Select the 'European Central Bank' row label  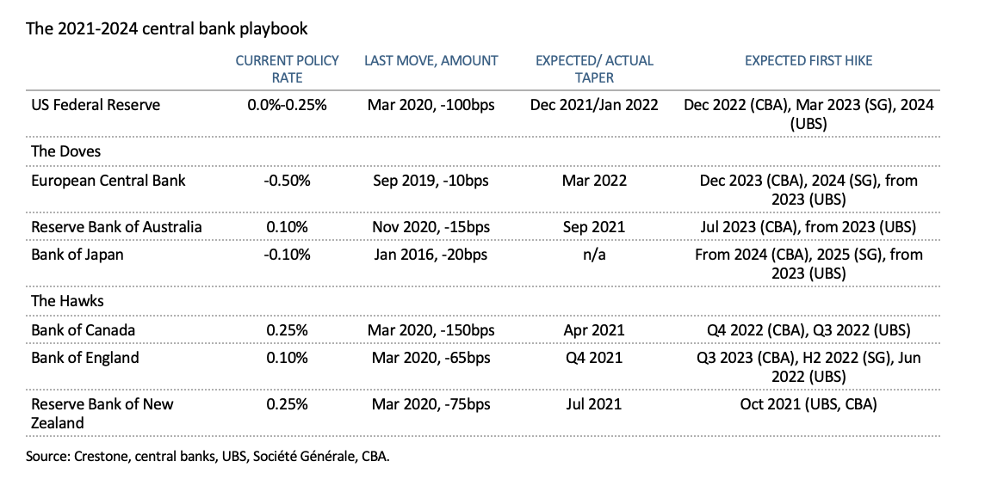tap(108, 181)
